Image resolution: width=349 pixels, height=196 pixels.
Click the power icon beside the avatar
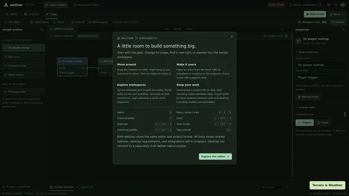pos(335,5)
